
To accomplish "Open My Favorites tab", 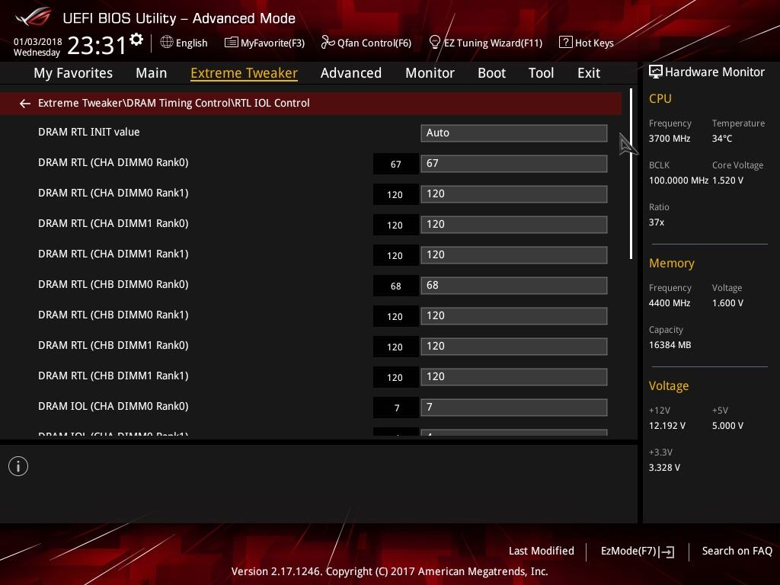I will click(73, 73).
